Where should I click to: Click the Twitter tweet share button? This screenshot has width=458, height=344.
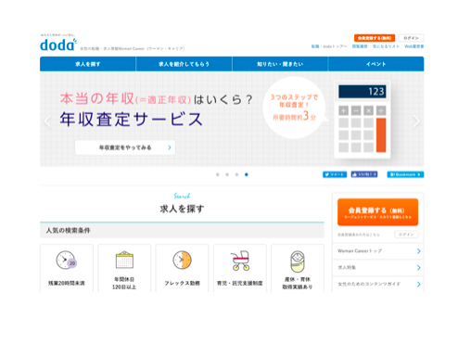[335, 174]
